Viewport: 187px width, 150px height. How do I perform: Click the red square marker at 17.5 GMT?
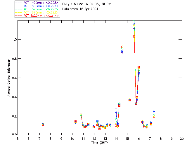[154, 117]
